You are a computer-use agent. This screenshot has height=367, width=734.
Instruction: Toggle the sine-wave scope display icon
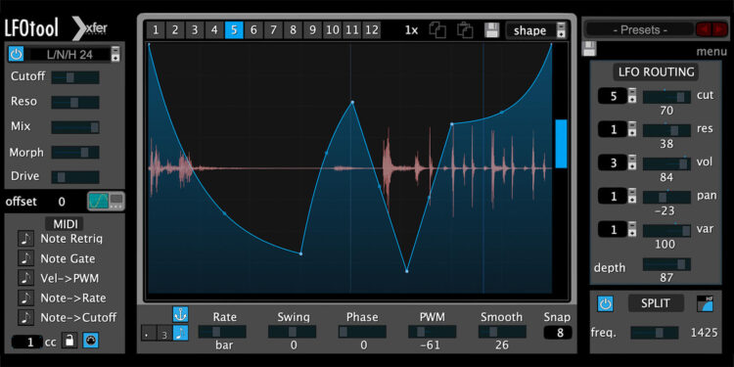click(99, 202)
